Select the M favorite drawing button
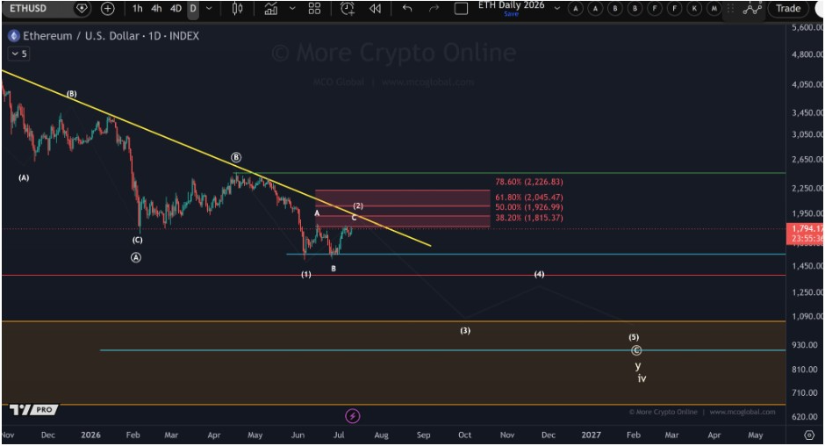 click(x=714, y=9)
